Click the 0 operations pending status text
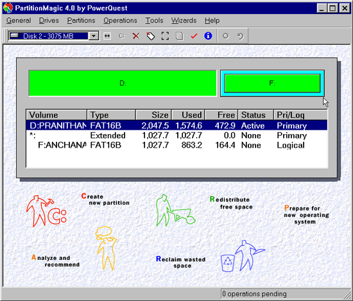This screenshot has height=301, width=353. (x=254, y=294)
